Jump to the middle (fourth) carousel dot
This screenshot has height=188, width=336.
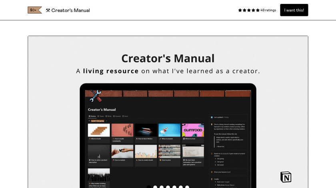pos(168,187)
